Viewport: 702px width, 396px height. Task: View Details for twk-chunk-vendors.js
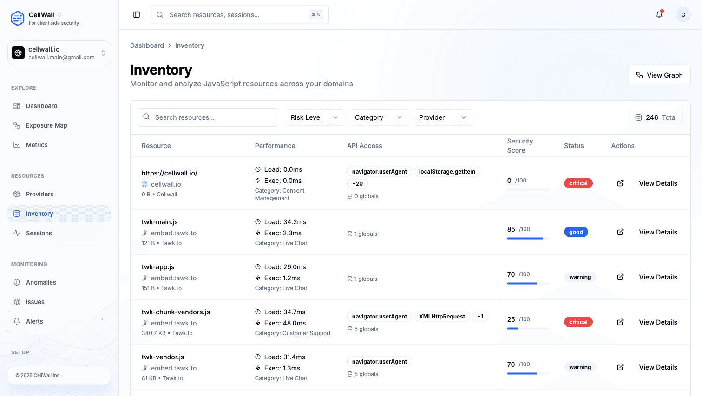tap(658, 322)
